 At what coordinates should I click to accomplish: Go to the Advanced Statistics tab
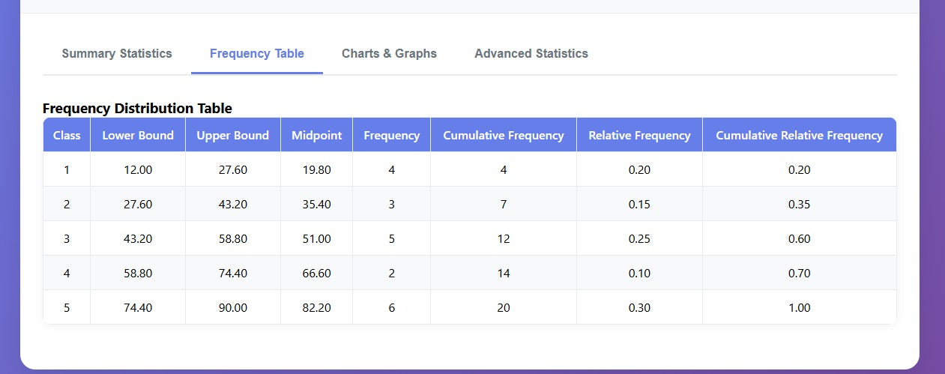point(531,54)
